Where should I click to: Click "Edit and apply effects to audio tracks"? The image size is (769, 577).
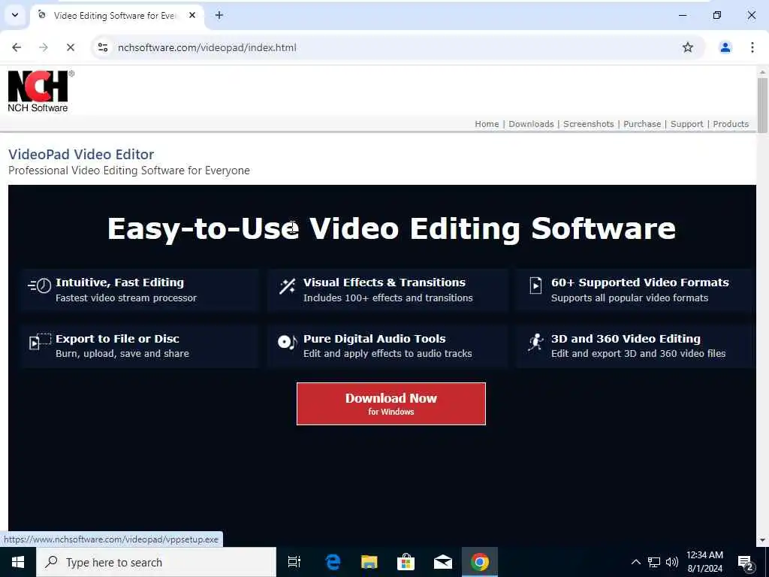[x=388, y=353]
